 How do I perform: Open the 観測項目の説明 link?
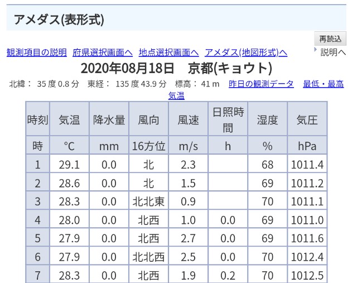[37, 52]
